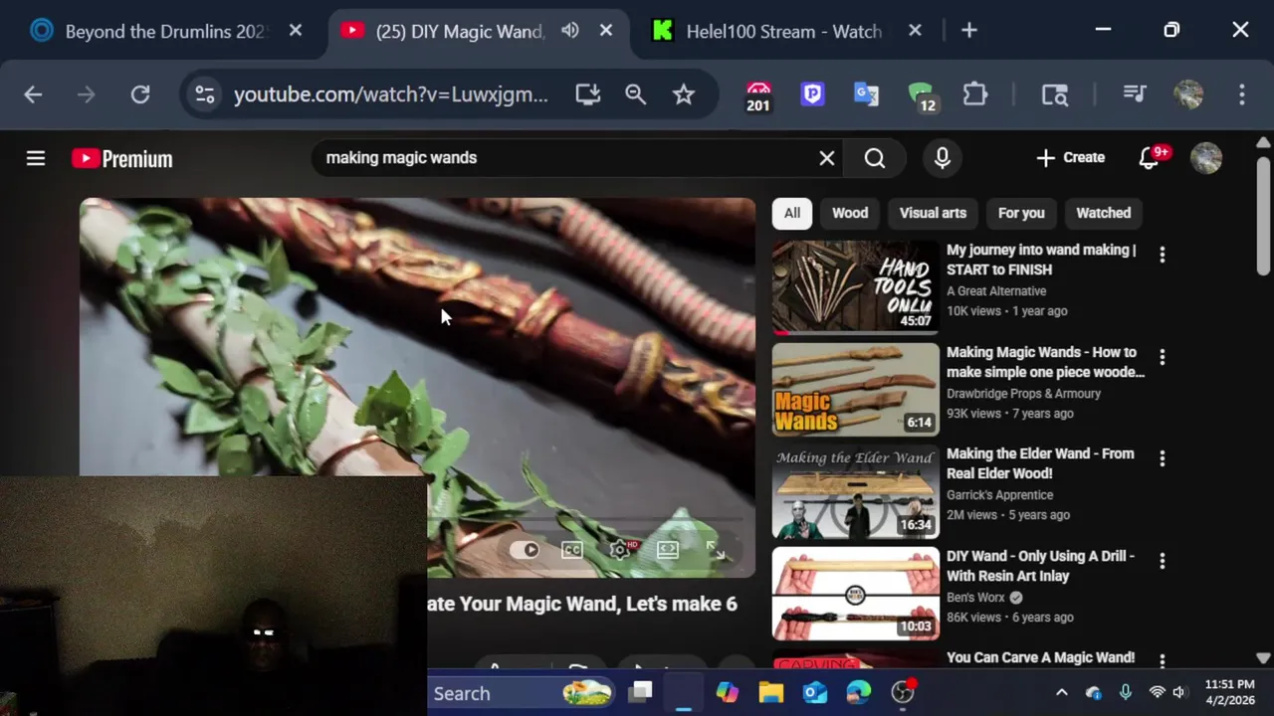Toggle closed captions CC in the player

pyautogui.click(x=571, y=549)
